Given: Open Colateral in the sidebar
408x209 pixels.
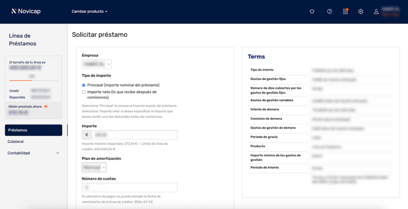Looking at the screenshot, I should click(x=16, y=142).
